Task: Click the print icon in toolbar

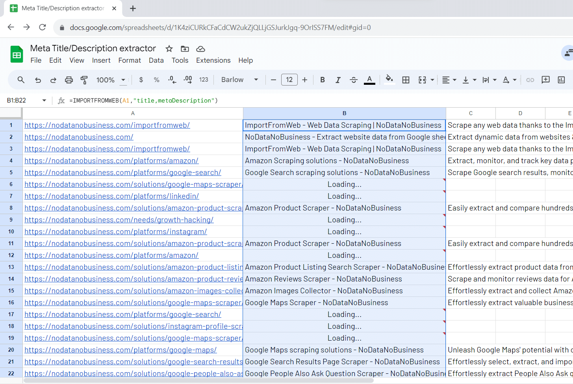Action: [x=69, y=80]
